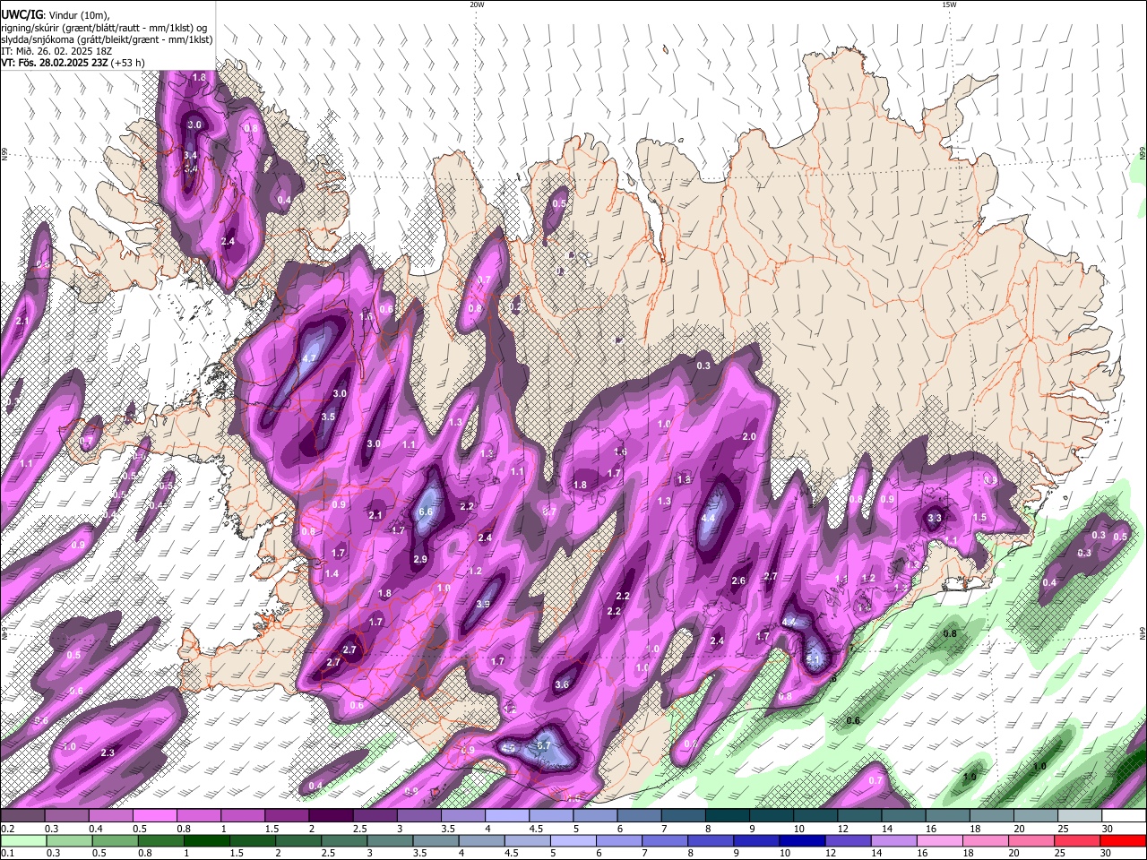Image resolution: width=1147 pixels, height=860 pixels.
Task: Click the 'IT: Mið. 26. 02. 2025 18Z' line
Action: [x=56, y=51]
